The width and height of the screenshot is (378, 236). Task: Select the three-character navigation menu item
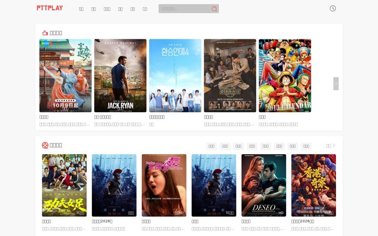[x=107, y=9]
